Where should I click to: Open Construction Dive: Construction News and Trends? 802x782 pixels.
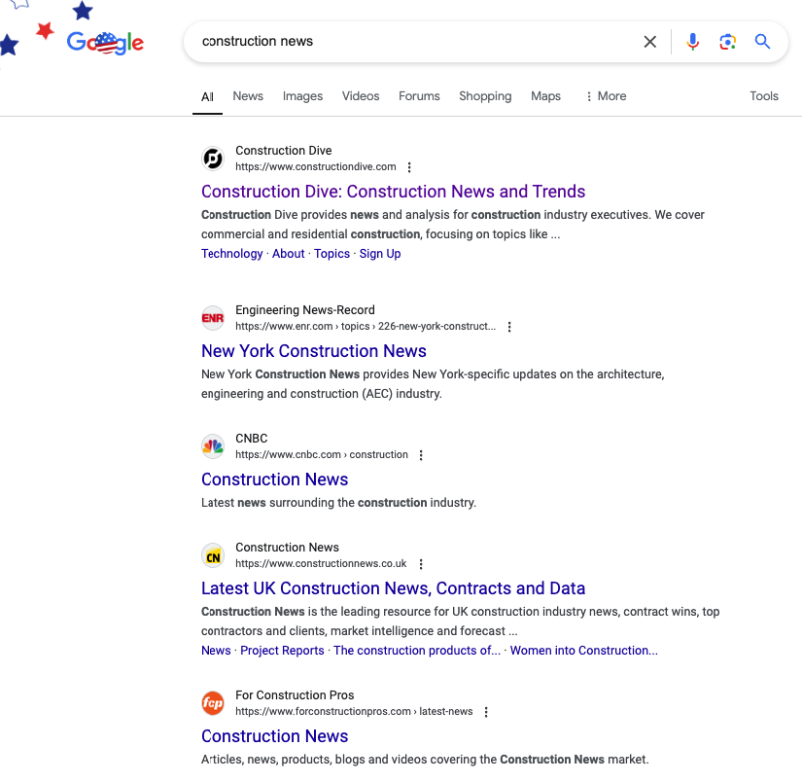393,192
